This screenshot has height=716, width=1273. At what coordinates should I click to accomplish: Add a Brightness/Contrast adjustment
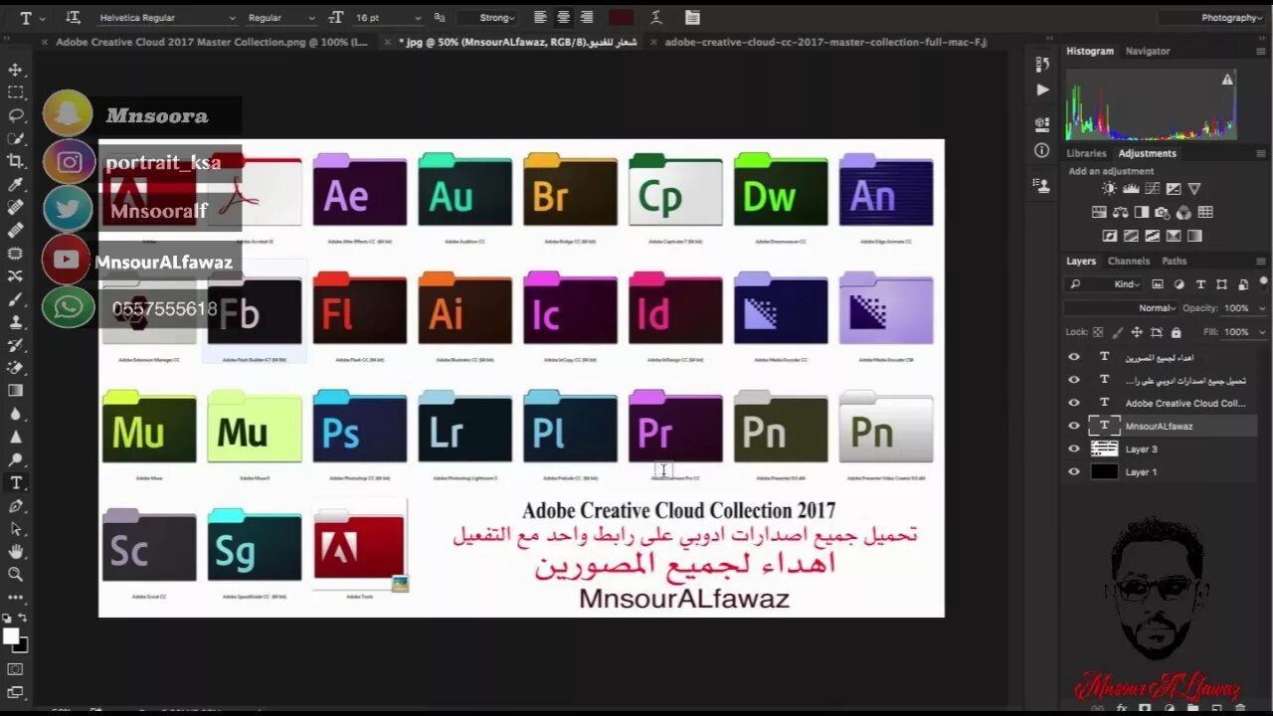pos(1110,189)
